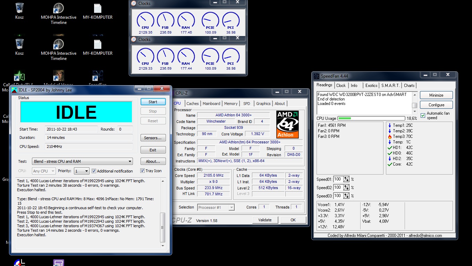Click the Bus Speed value 233.9 MHz
472x266 pixels.
pyautogui.click(x=214, y=188)
